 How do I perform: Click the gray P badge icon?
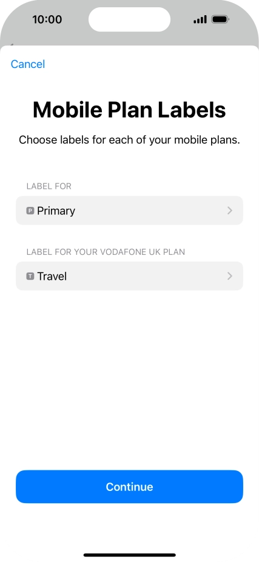(x=30, y=211)
